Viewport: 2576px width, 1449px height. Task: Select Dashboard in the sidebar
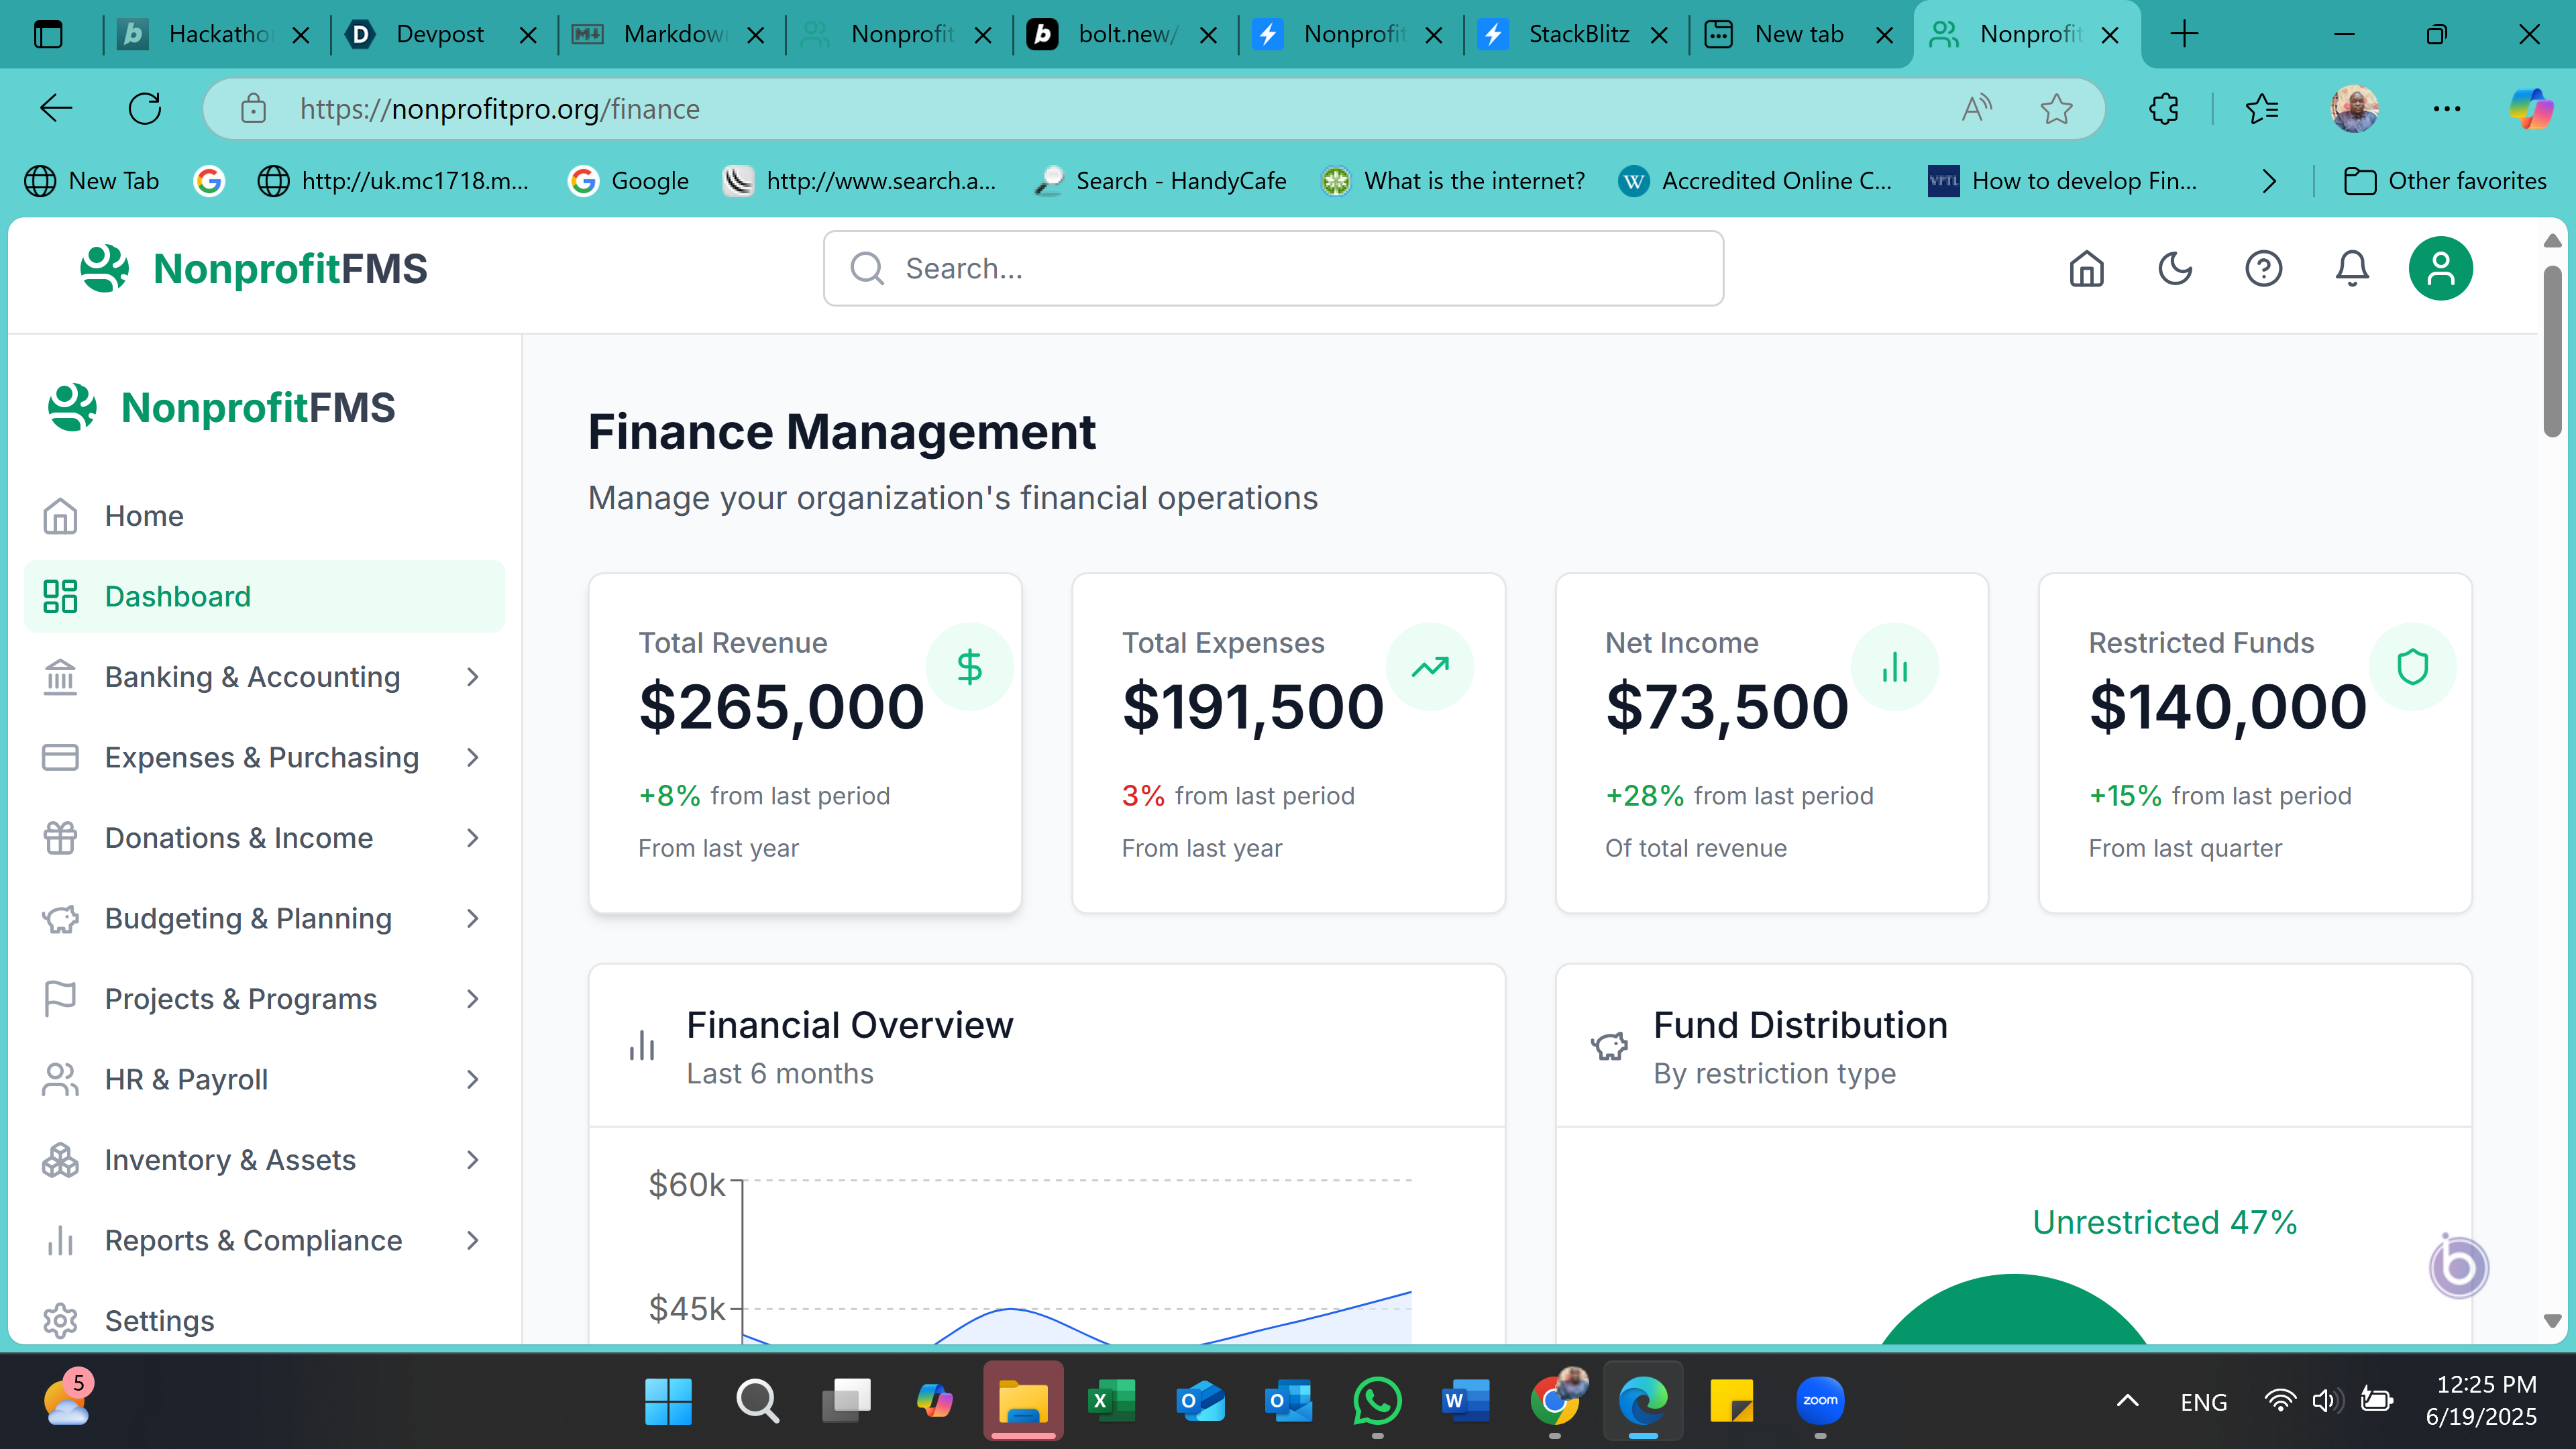tap(264, 596)
